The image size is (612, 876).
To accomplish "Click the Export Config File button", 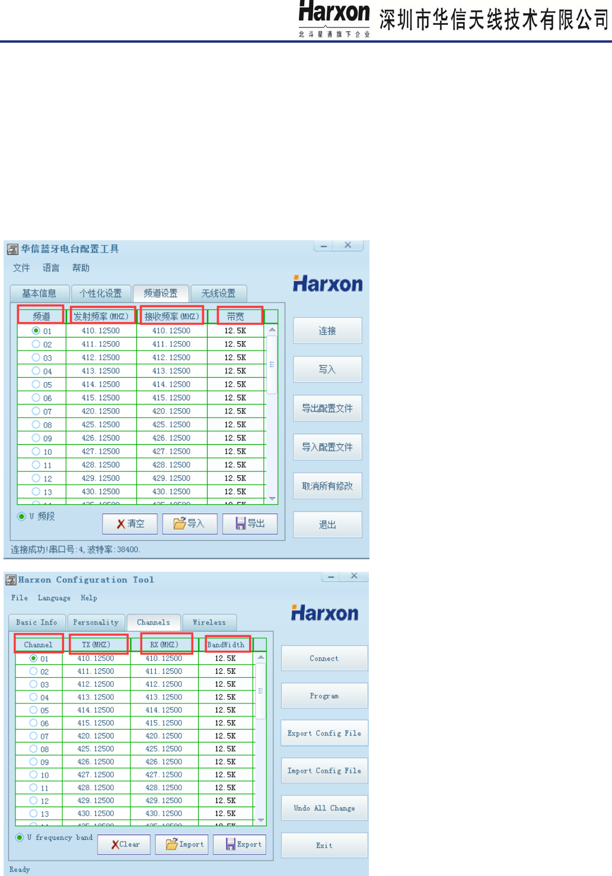I will (324, 733).
